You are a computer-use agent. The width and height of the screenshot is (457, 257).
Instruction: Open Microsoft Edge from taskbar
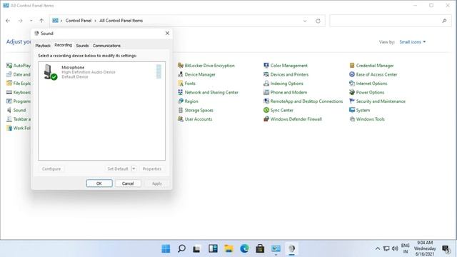tap(244, 248)
